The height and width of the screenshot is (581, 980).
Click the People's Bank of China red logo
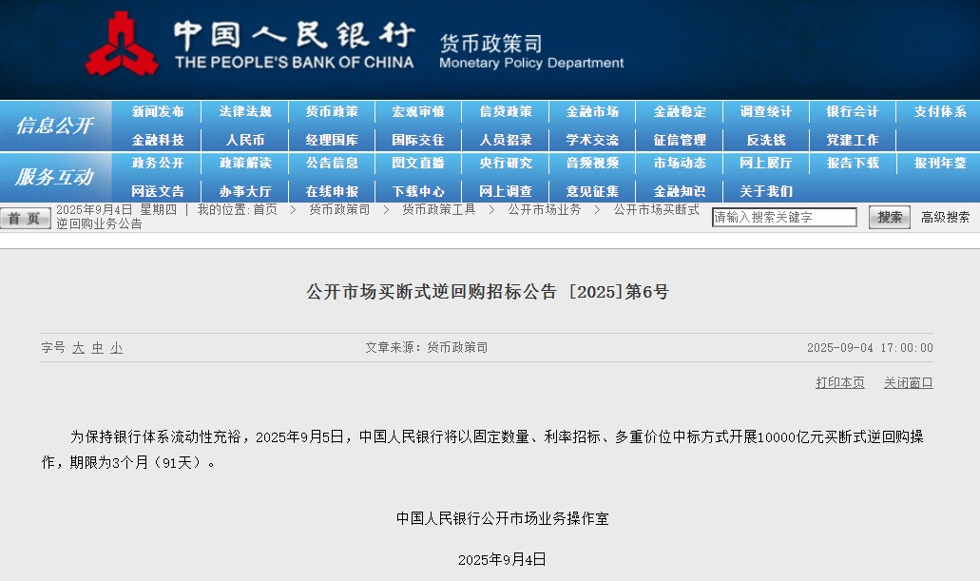[x=122, y=44]
